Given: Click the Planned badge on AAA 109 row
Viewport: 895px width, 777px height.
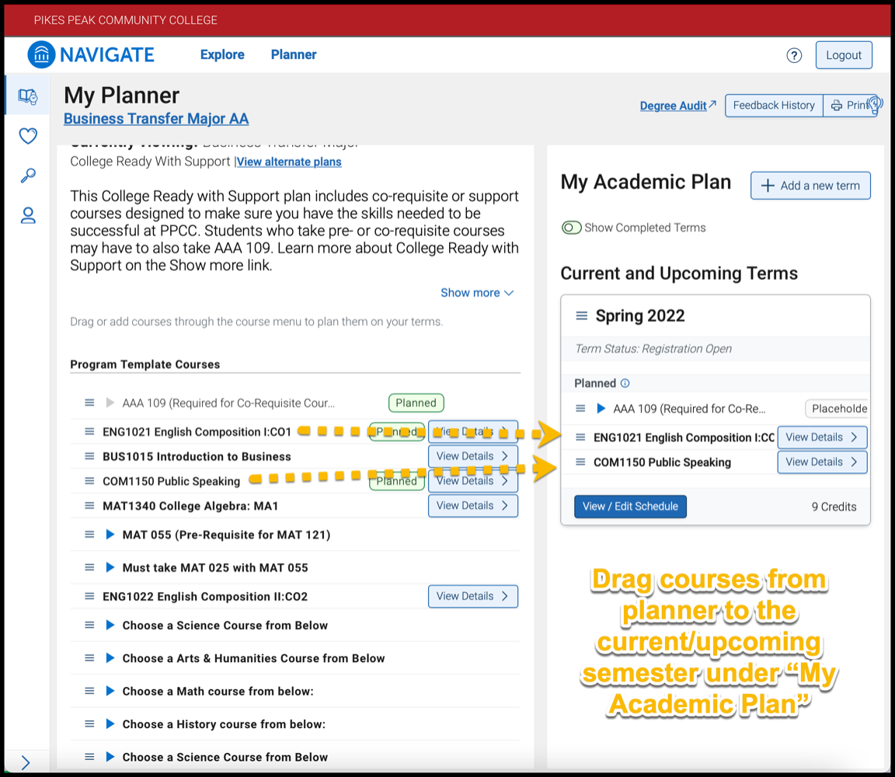Looking at the screenshot, I should [416, 403].
